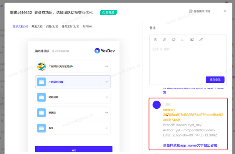Select the 哈哈哈哈 team row

click(73, 97)
